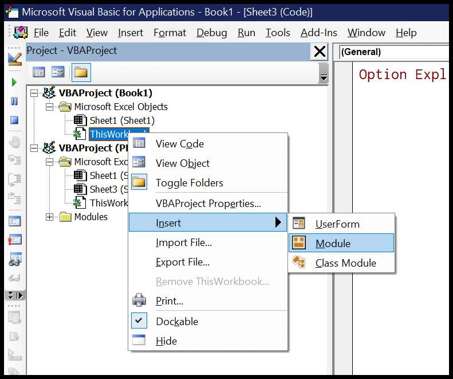The width and height of the screenshot is (453, 379).
Task: Open the Insert menu in menu bar
Action: point(131,33)
